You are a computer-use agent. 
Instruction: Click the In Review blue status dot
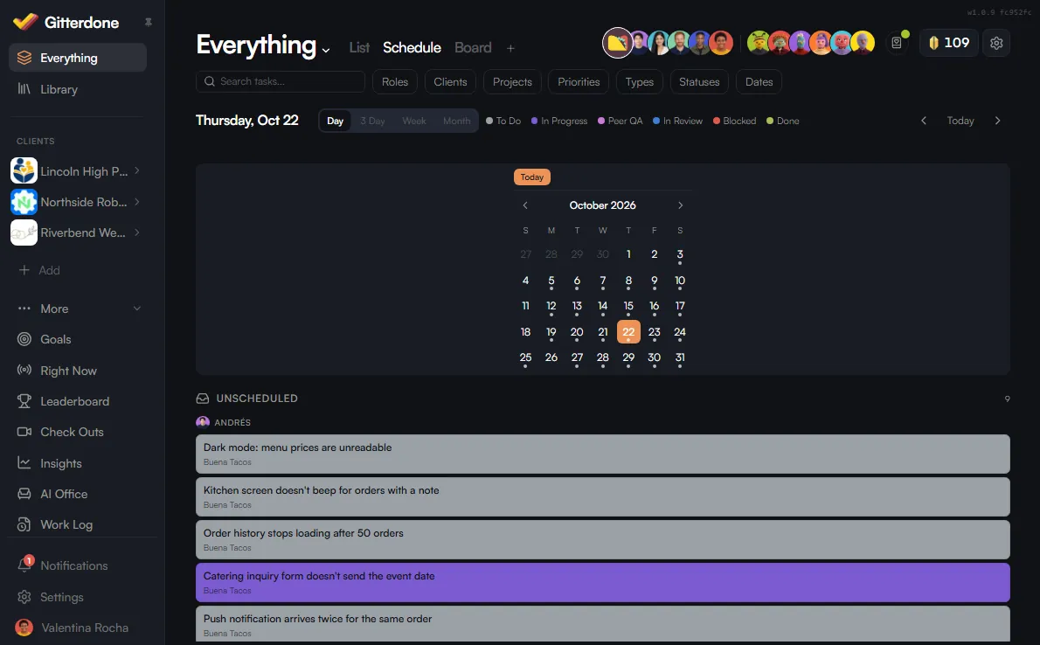(x=656, y=121)
